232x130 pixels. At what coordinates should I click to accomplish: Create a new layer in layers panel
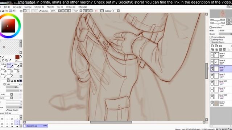point(213,46)
